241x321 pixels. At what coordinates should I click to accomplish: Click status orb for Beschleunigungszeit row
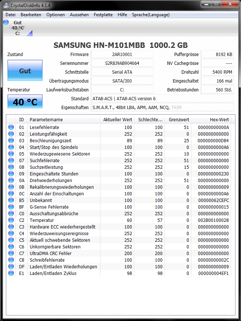[x=11, y=140]
